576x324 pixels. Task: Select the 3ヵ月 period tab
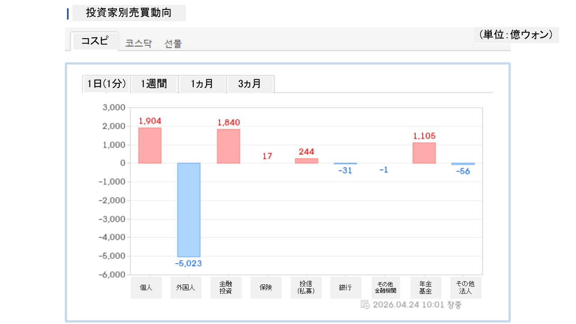pos(250,84)
